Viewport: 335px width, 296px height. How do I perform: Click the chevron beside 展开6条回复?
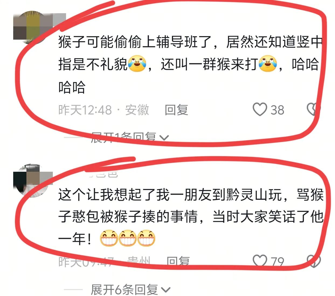pyautogui.click(x=165, y=290)
